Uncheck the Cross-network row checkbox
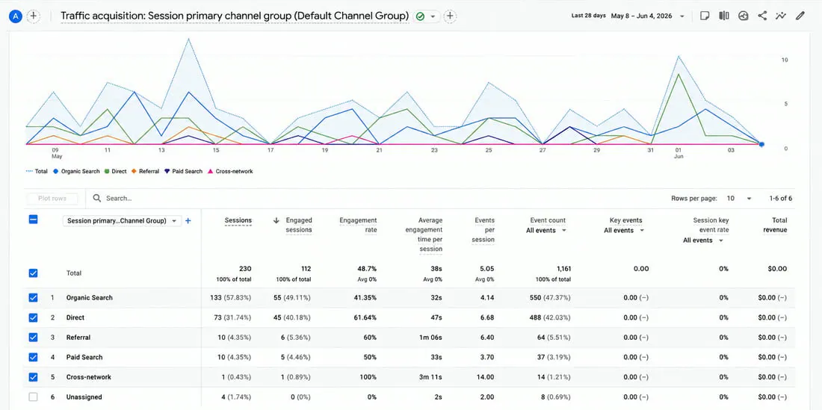This screenshot has height=410, width=822. [x=33, y=377]
